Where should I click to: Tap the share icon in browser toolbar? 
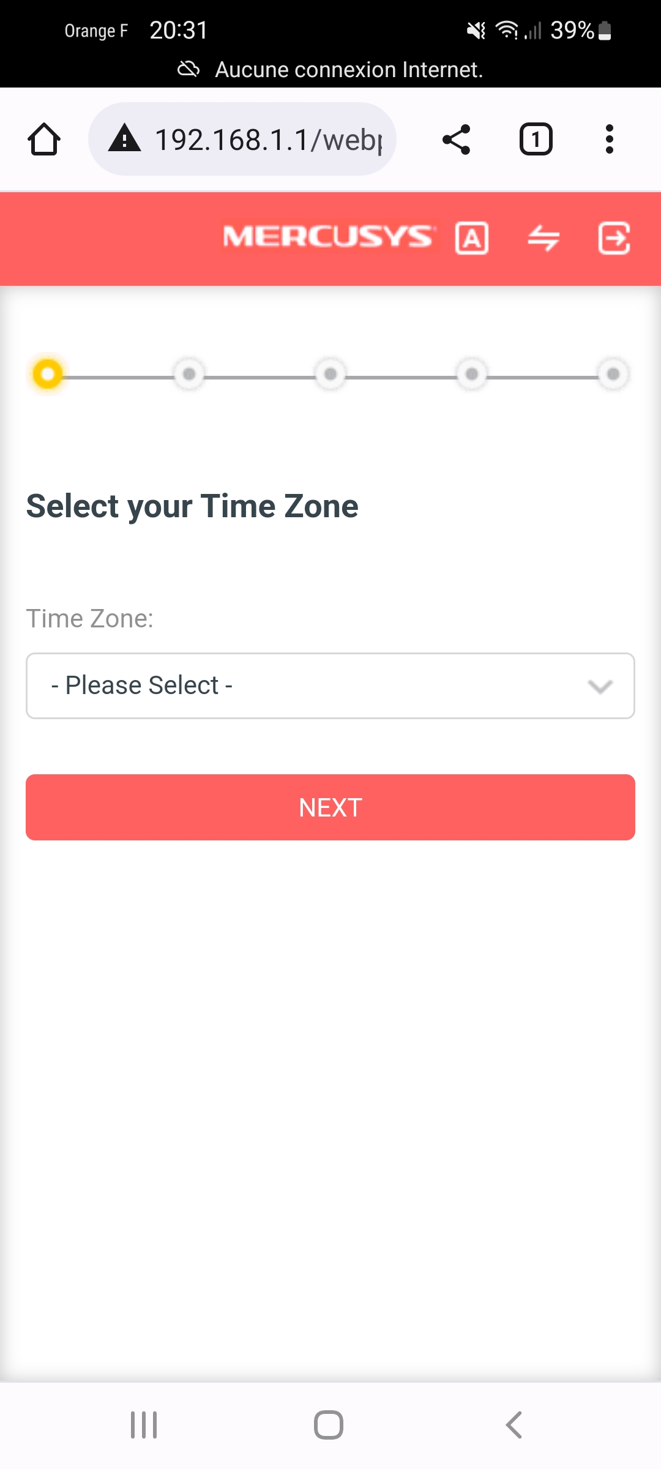tap(457, 140)
